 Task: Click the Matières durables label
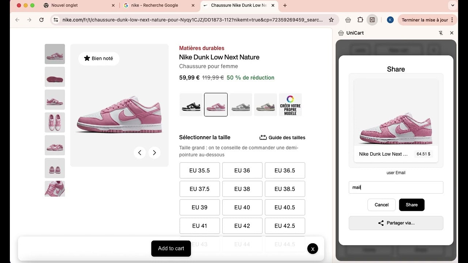[x=202, y=48]
